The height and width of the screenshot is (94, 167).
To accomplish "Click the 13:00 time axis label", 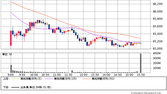I will pyautogui.click(x=83, y=75).
